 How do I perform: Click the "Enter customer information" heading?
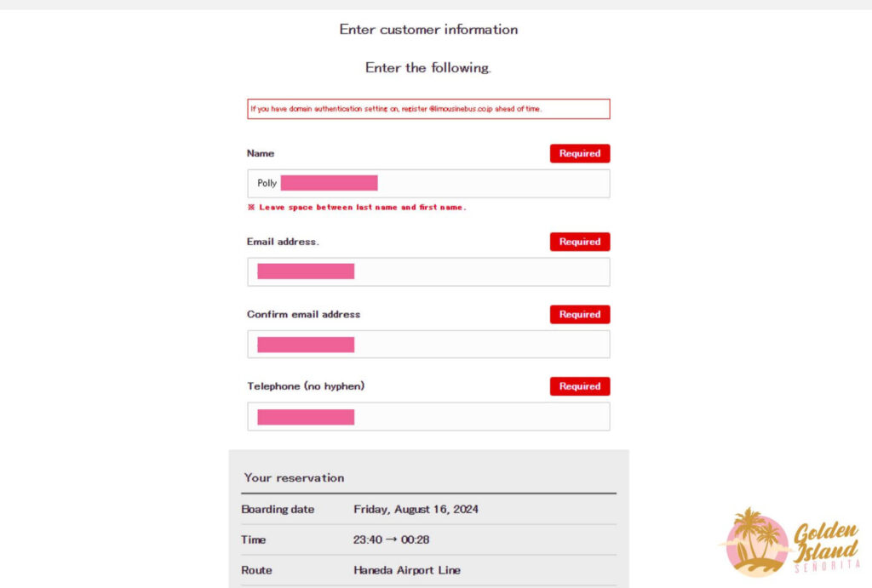(x=428, y=30)
